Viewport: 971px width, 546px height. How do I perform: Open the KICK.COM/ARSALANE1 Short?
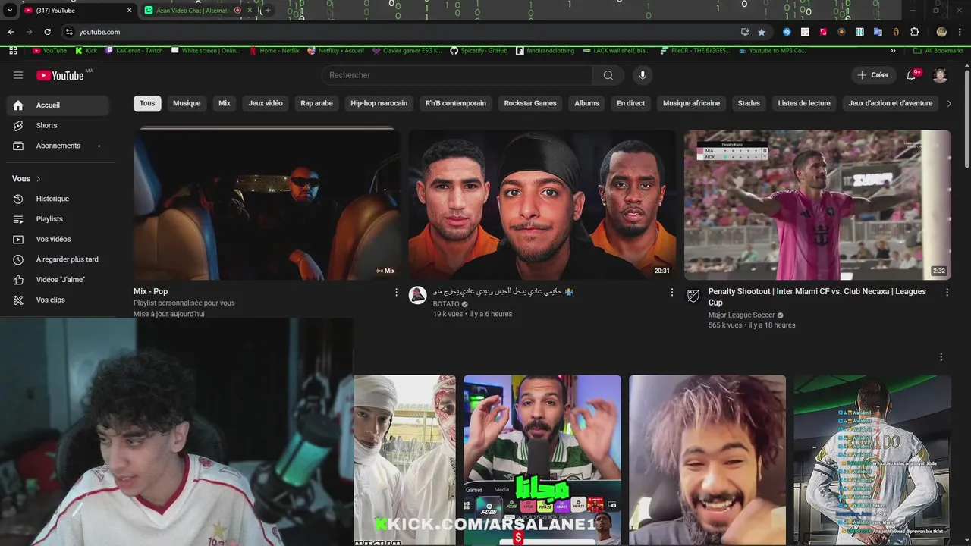tap(542, 460)
